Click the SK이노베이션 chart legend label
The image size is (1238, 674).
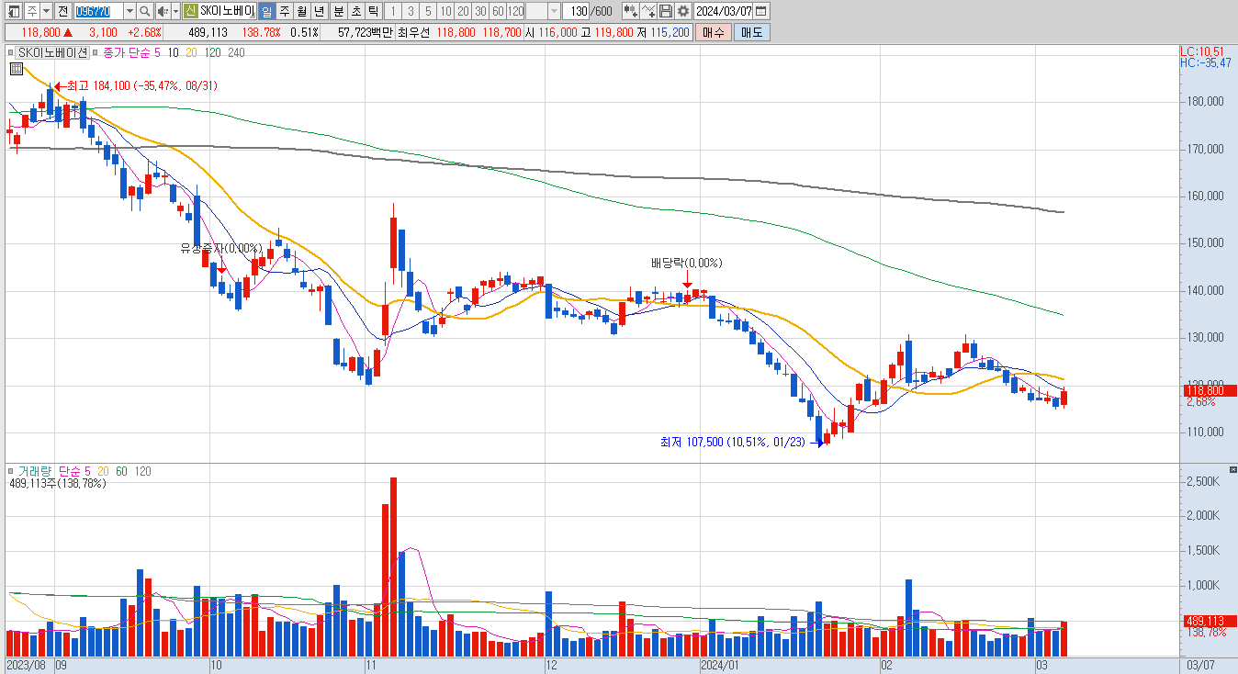53,53
